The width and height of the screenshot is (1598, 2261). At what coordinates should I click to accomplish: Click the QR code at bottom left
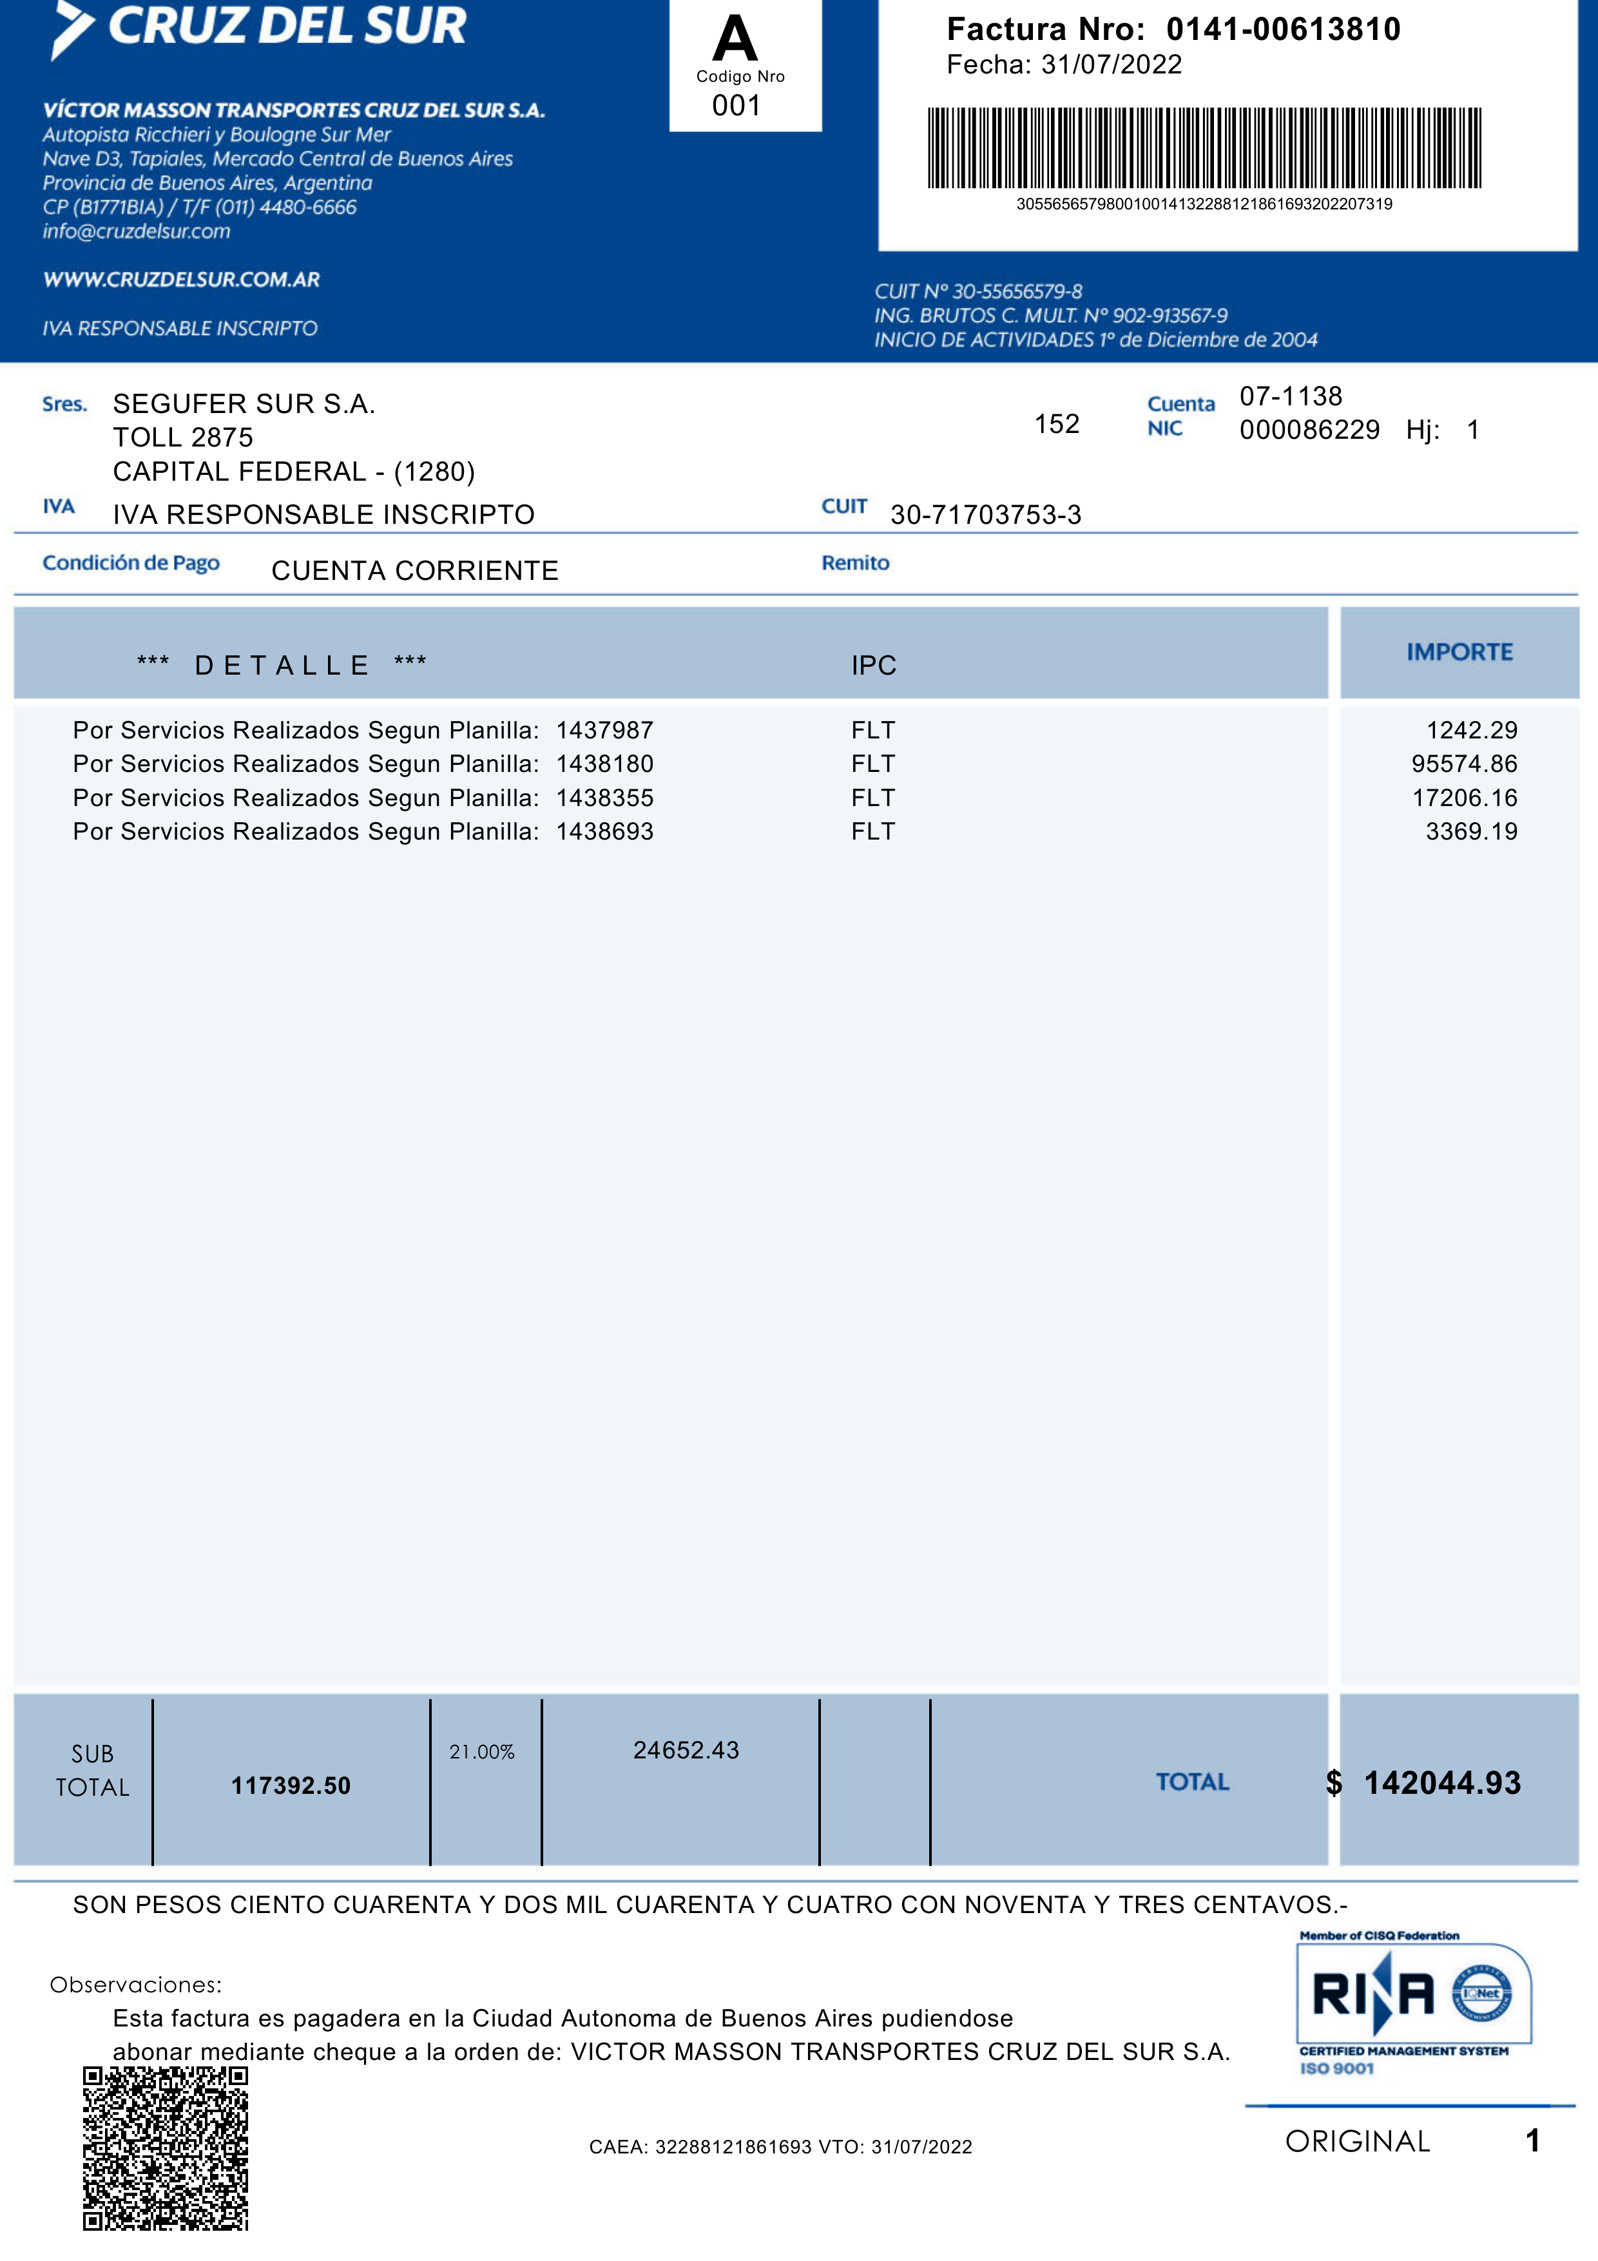(166, 2148)
